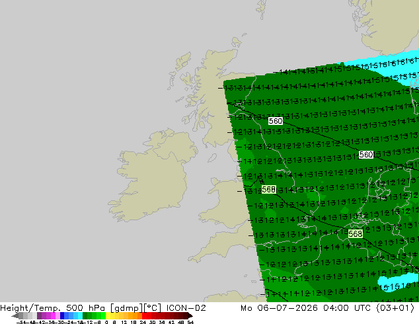Click the legend value 0
Screen dimensions: 419x324
point(106,322)
